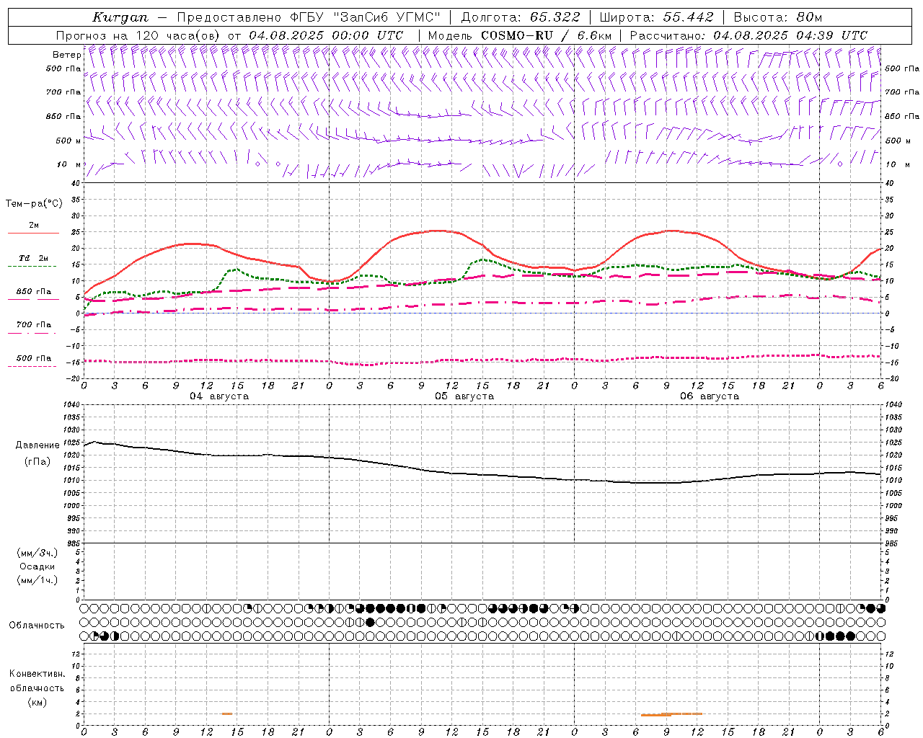Select the "Высота: 80м" elevation text
Image resolution: width=923 pixels, height=738 pixels.
[x=777, y=17]
